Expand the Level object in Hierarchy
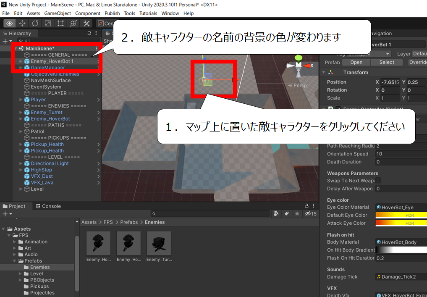 click(x=21, y=189)
